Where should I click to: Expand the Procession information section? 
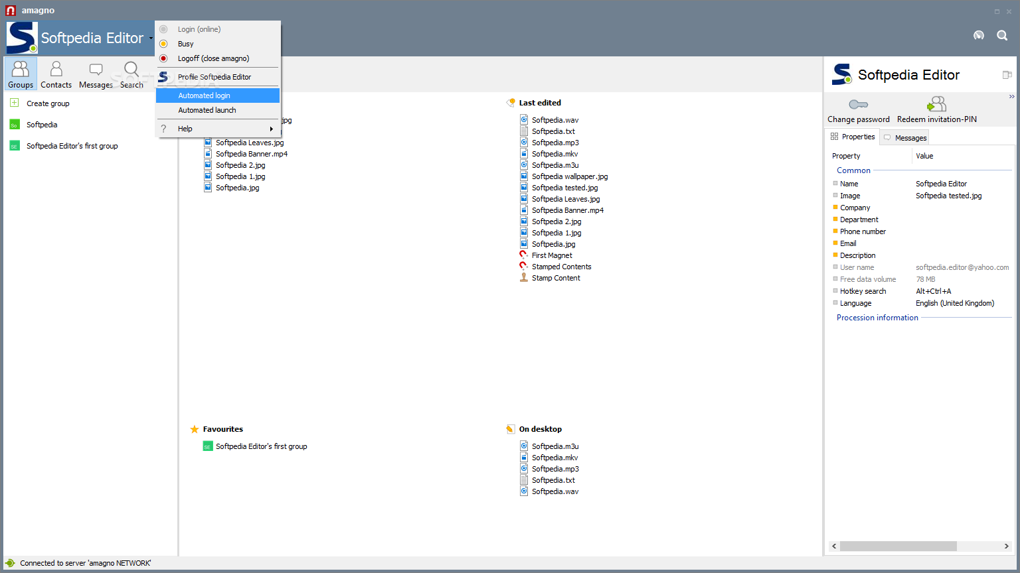pos(877,318)
